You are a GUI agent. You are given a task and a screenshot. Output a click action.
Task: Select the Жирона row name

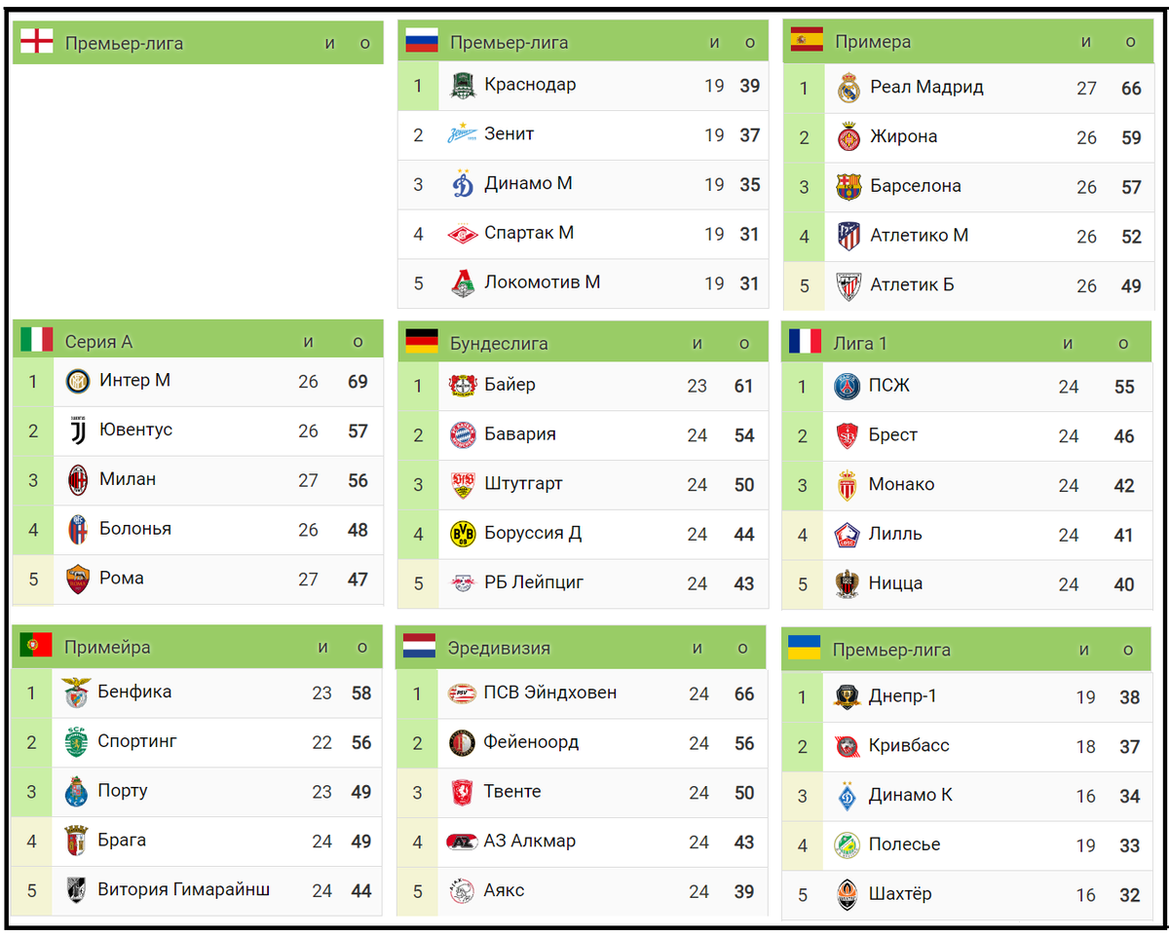click(903, 136)
